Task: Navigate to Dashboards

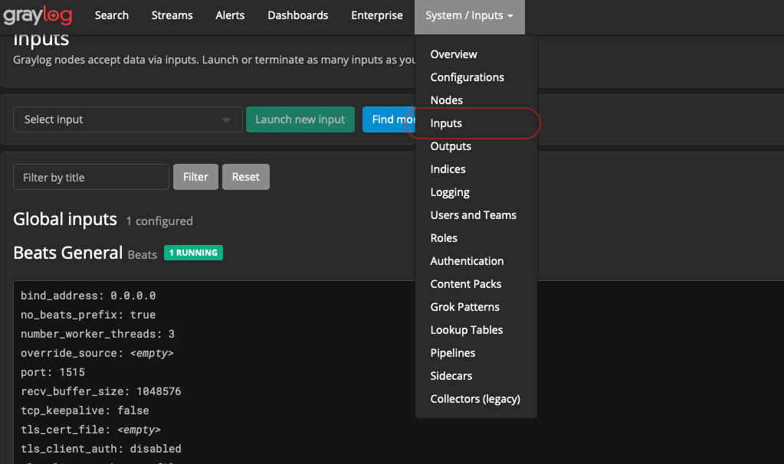Action: tap(298, 15)
